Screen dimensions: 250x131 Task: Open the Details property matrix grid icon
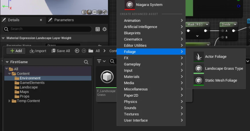[x=97, y=29]
